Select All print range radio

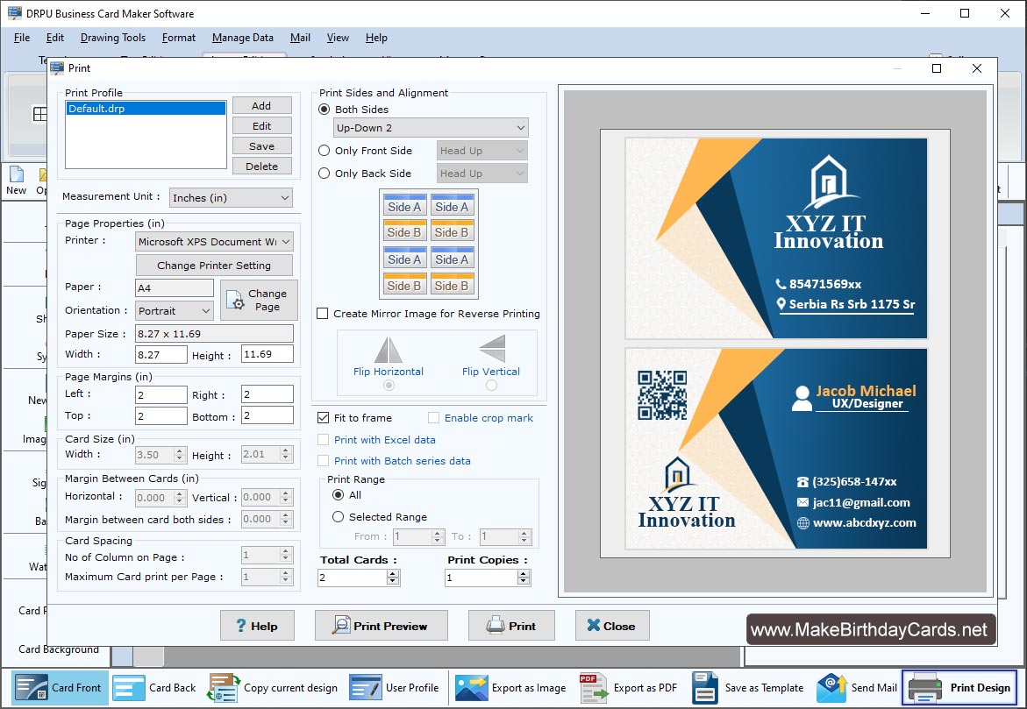click(x=338, y=495)
